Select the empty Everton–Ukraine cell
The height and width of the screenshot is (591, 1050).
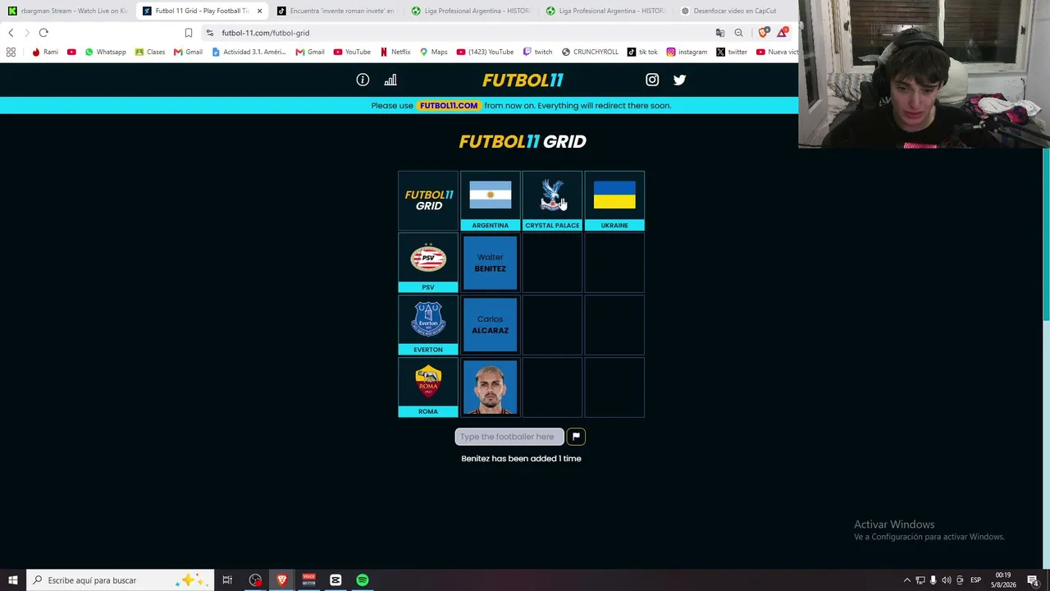click(x=614, y=325)
